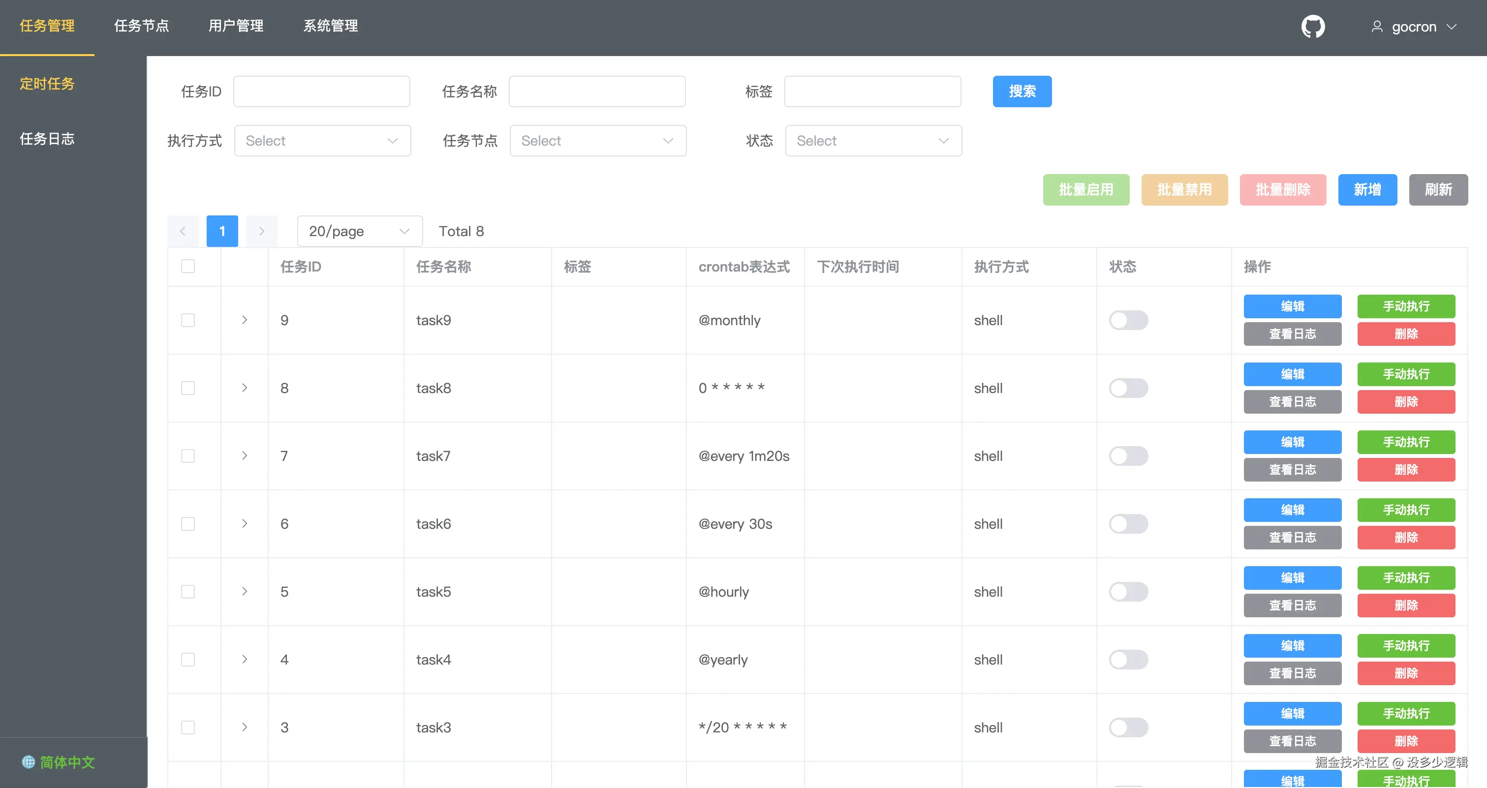Open the 执行方式 Select dropdown

(x=322, y=141)
